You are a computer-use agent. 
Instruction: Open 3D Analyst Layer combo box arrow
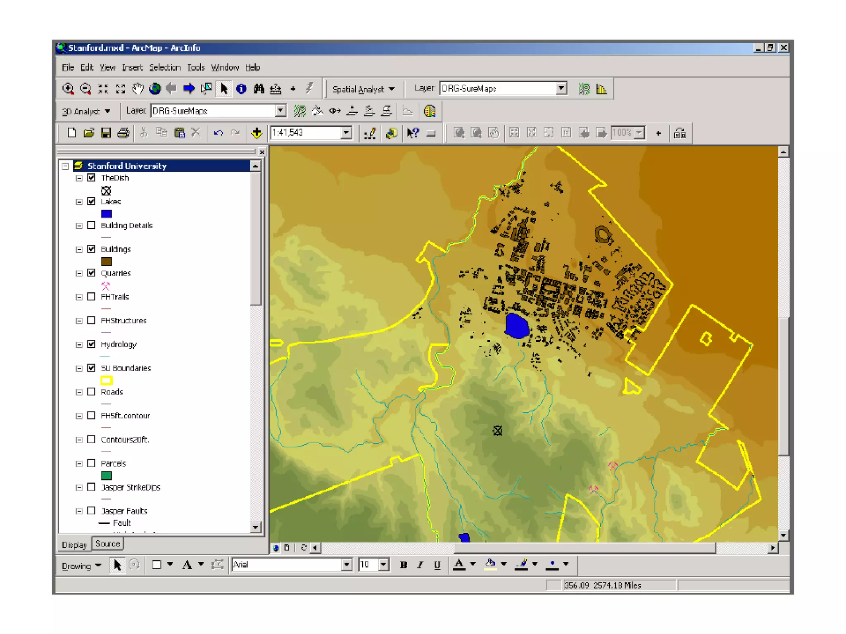280,111
